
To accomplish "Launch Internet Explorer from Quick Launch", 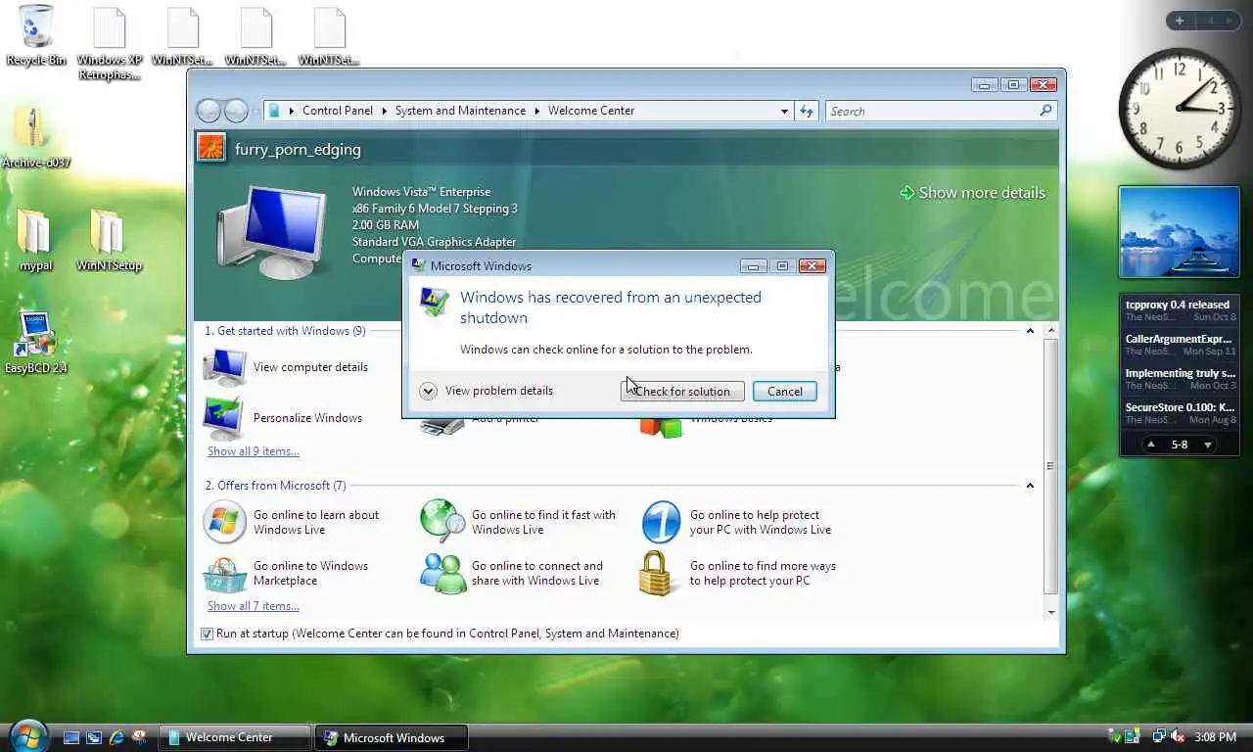I will pos(116,737).
